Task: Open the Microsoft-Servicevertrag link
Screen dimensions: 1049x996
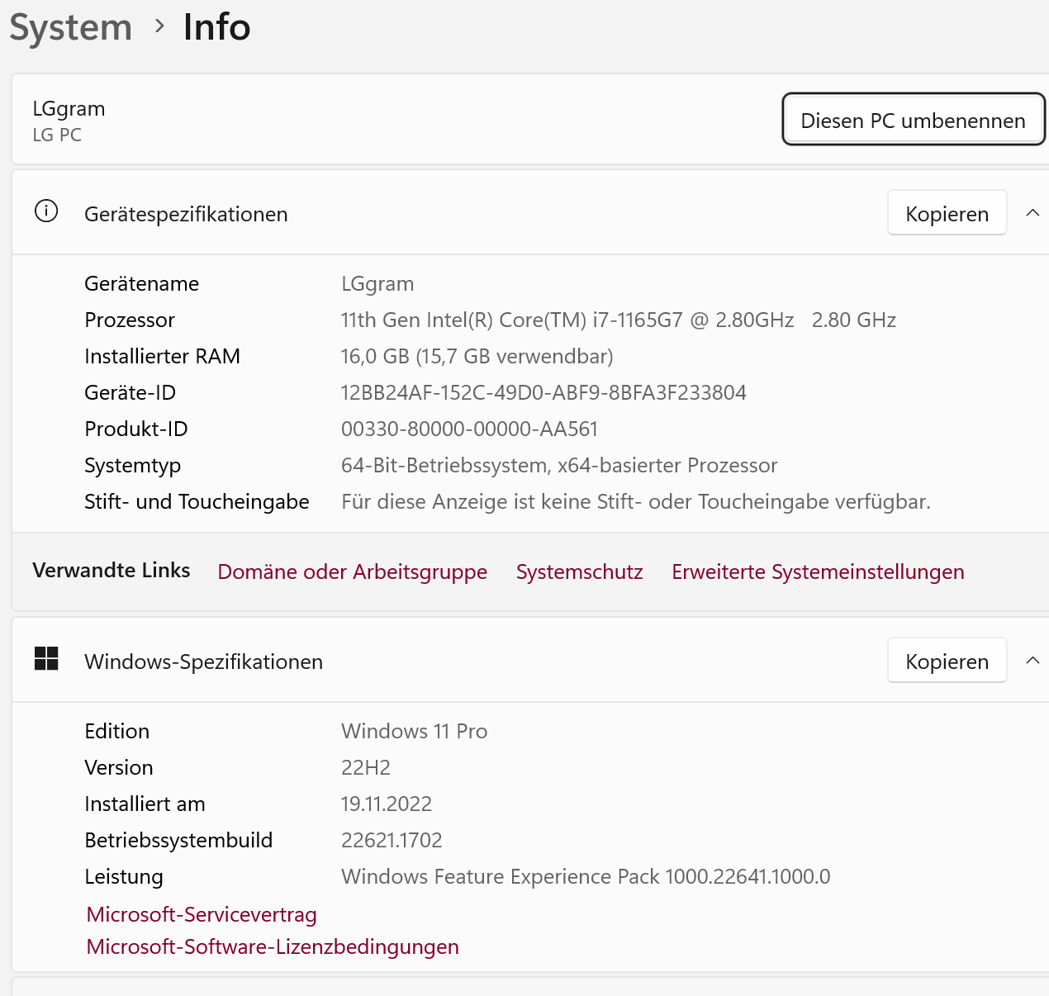Action: coord(202,914)
